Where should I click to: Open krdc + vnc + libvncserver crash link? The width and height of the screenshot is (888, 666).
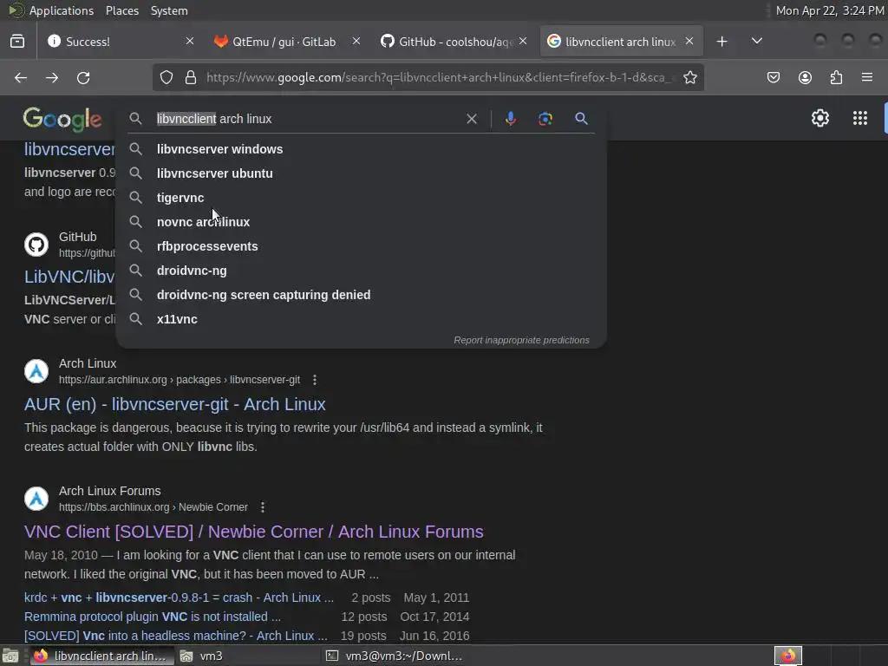click(x=179, y=597)
